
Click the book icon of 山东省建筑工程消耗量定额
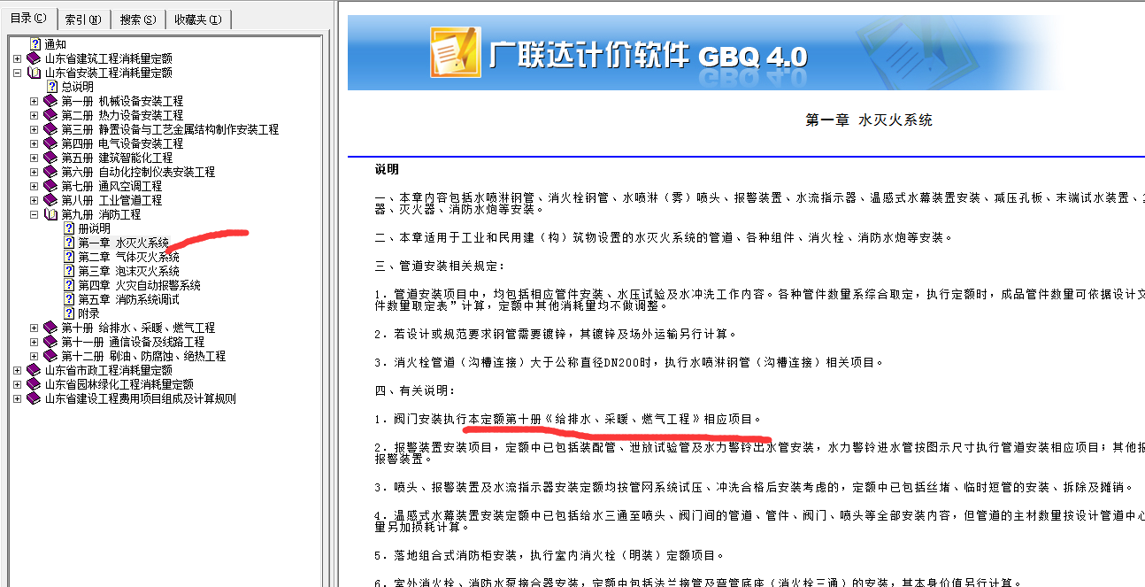click(35, 58)
